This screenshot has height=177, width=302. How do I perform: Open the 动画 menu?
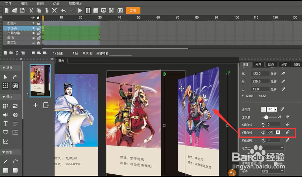pos(56,3)
